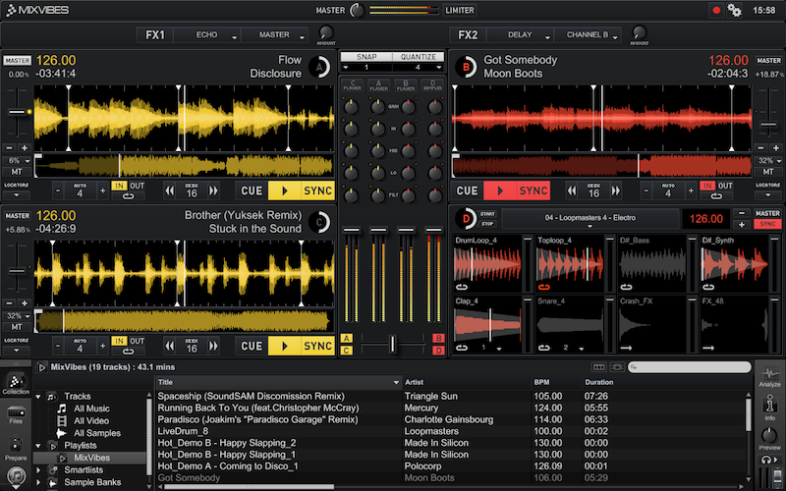Screen dimensions: 786x491
Task: Click the crossfader slider below the mixer
Action: [x=393, y=343]
